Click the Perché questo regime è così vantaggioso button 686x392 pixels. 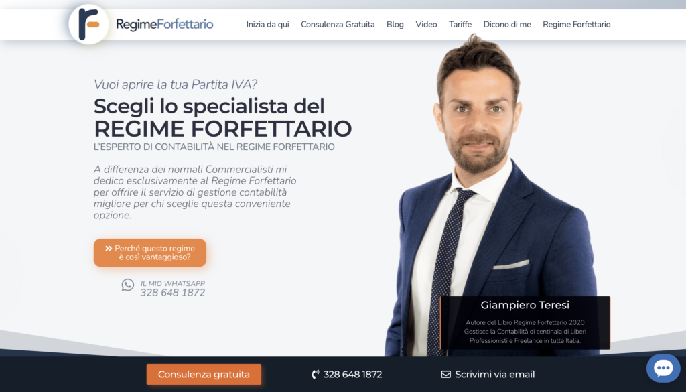coord(150,253)
